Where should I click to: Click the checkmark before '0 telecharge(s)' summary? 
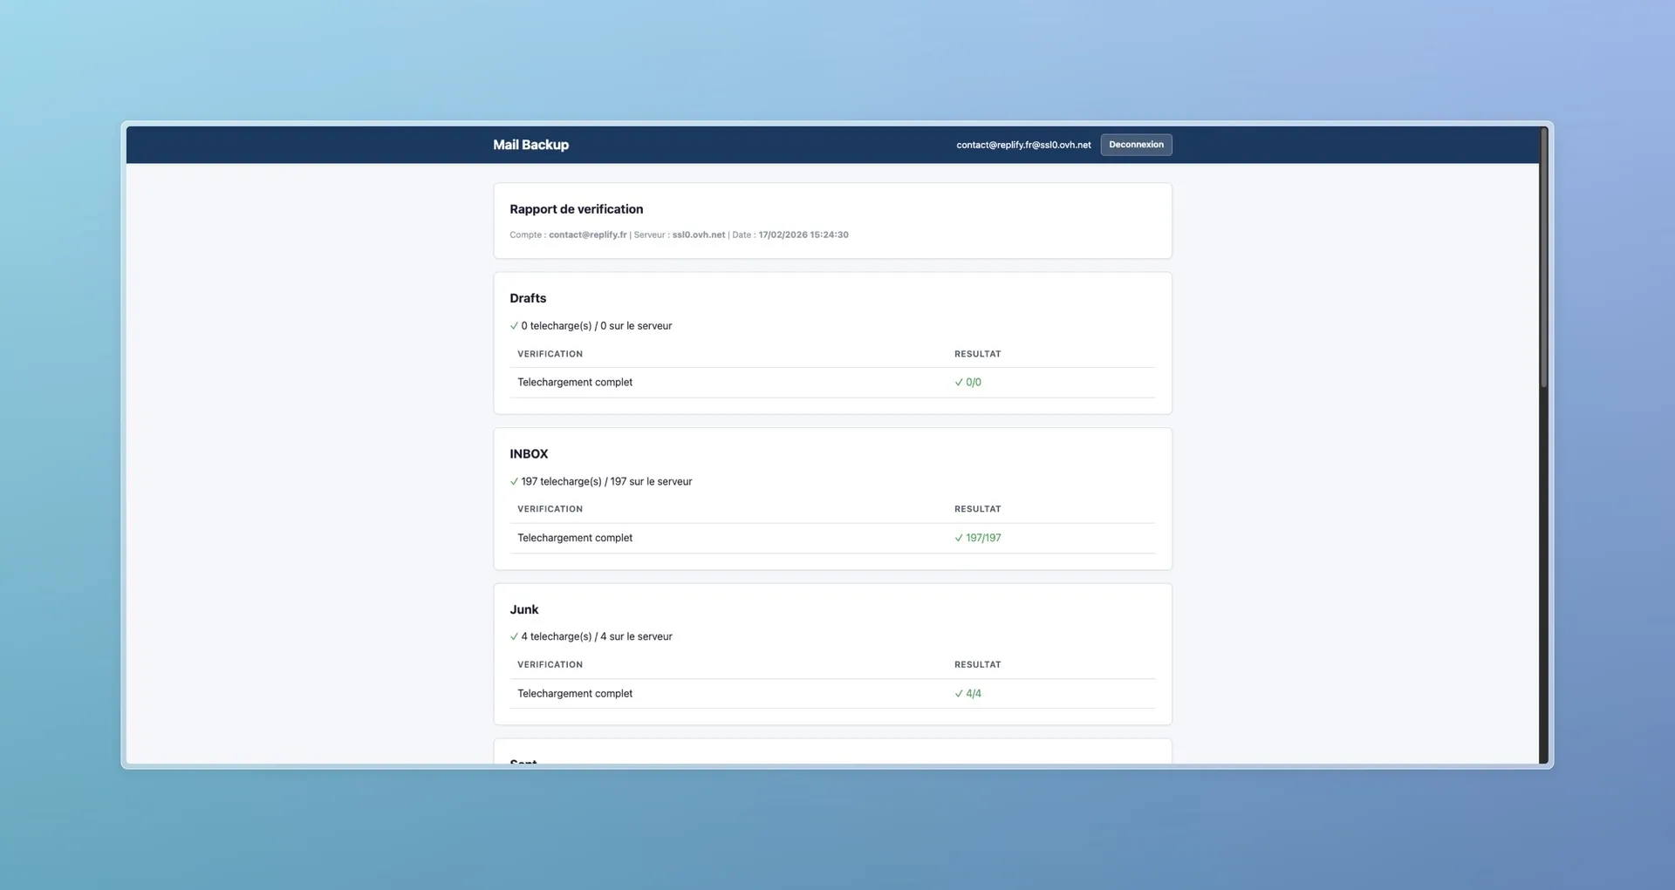(x=514, y=326)
